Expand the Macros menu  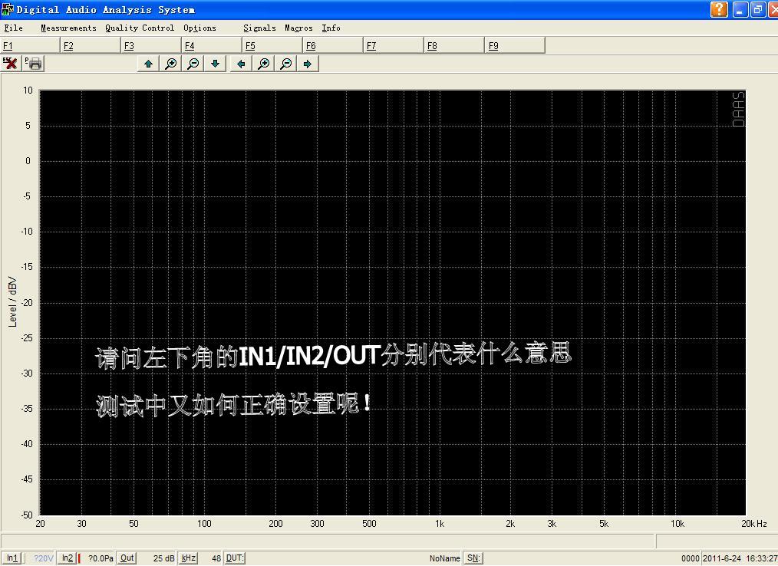click(298, 28)
